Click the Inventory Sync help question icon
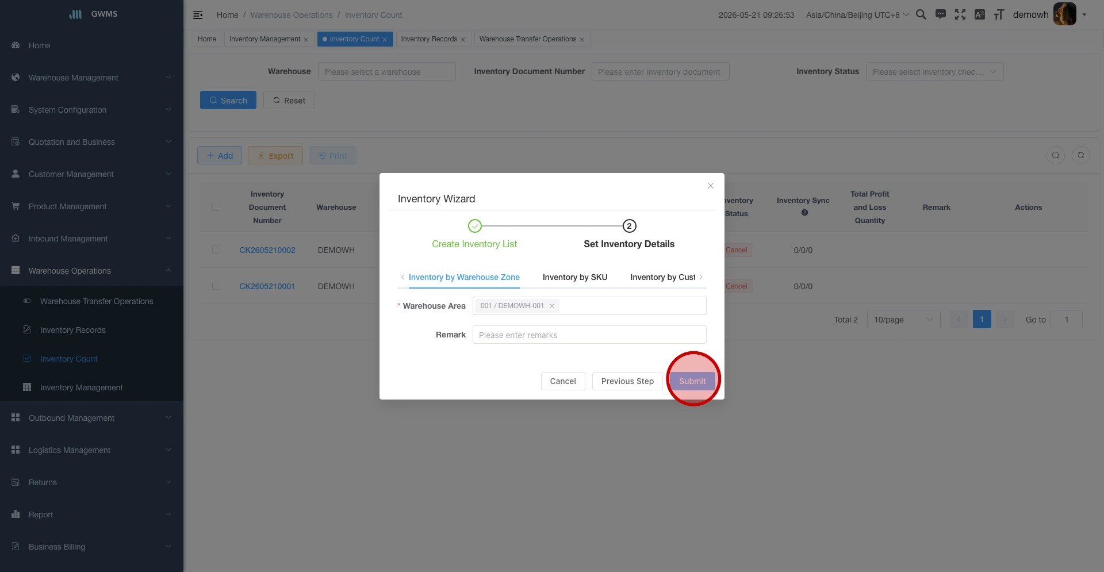Screen dimensions: 1104x572 click(804, 213)
